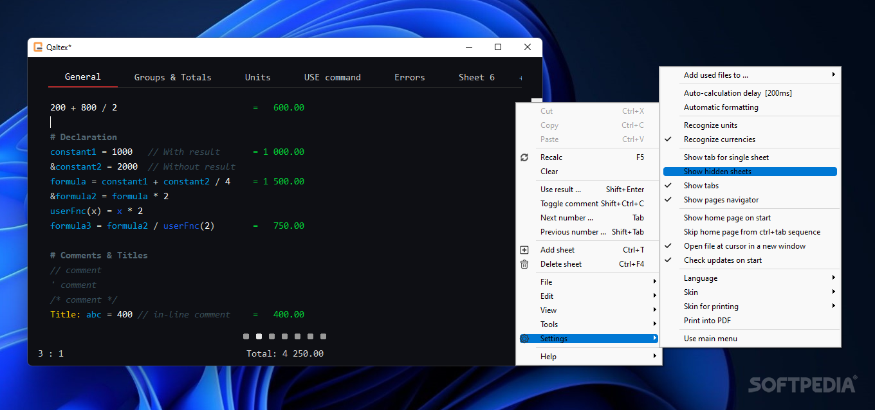Enable Show home page on start
875x410 pixels.
750,218
